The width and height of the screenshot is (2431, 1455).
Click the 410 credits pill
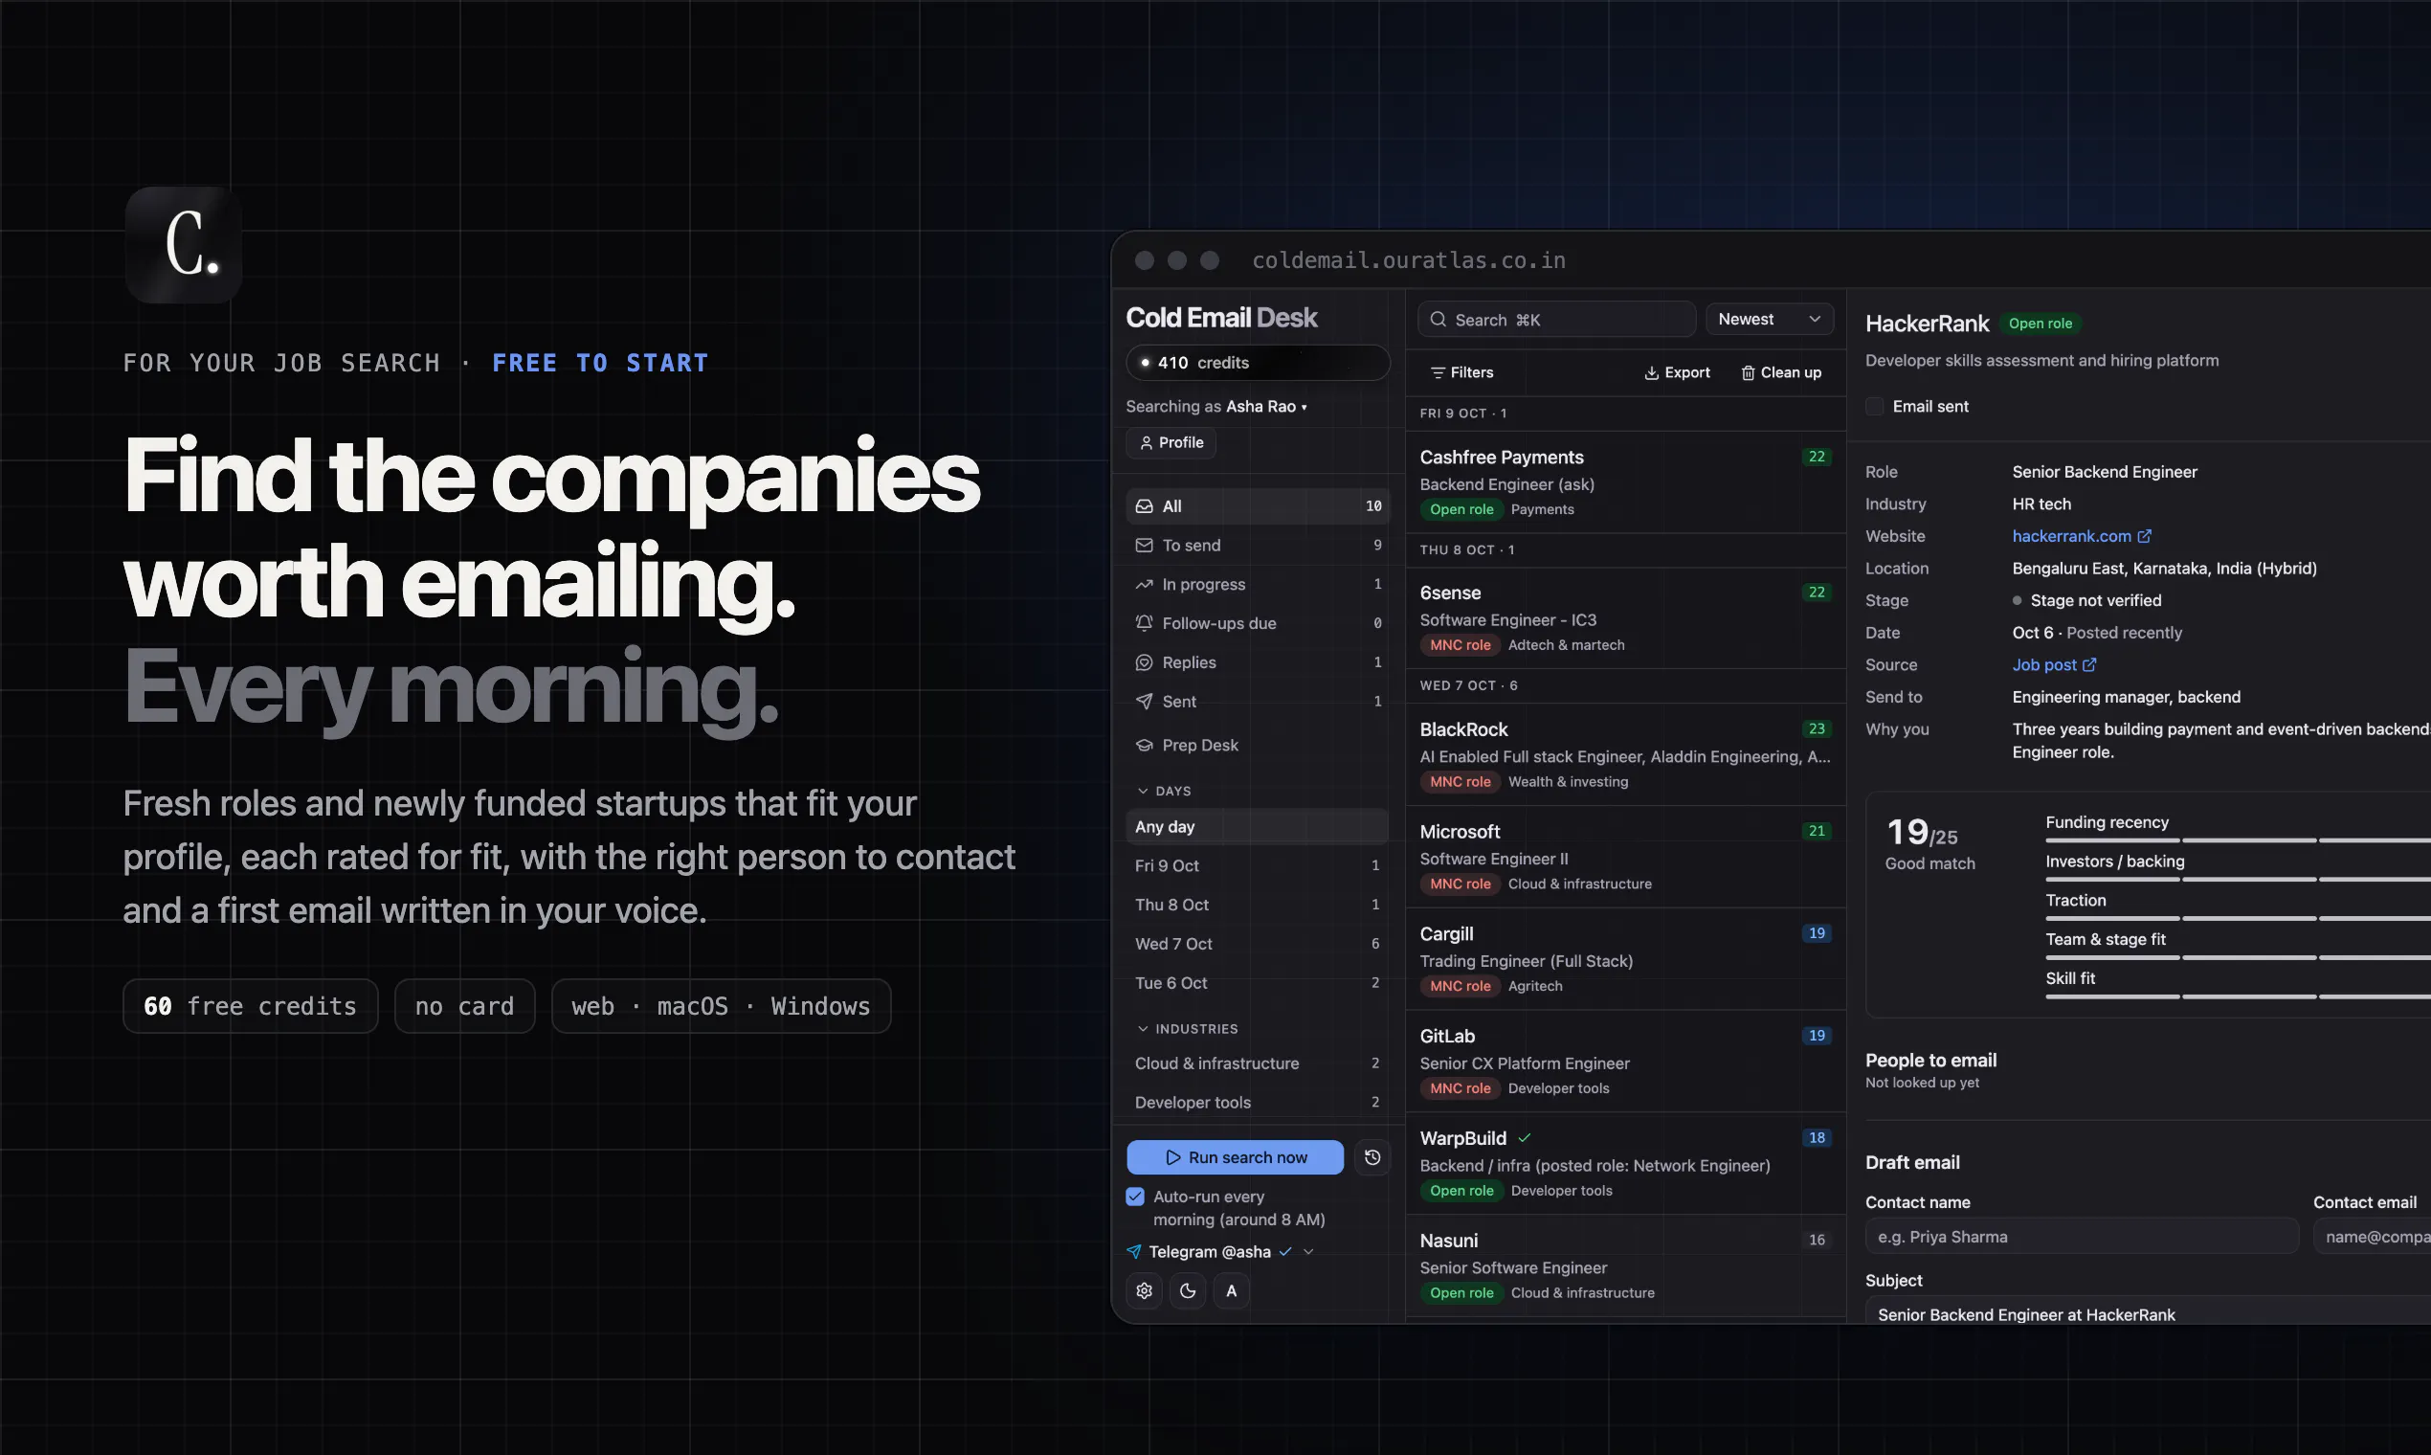(x=1258, y=363)
